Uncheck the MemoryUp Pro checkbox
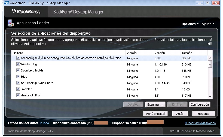 [18, 95]
